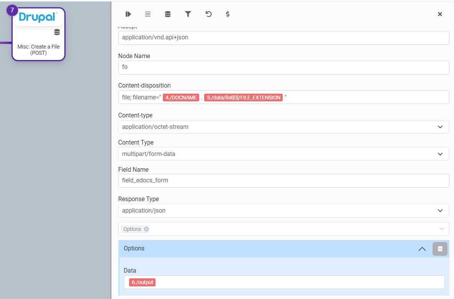The height and width of the screenshot is (299, 454).
Task: Click the list lines icon in toolbar
Action: coord(148,14)
